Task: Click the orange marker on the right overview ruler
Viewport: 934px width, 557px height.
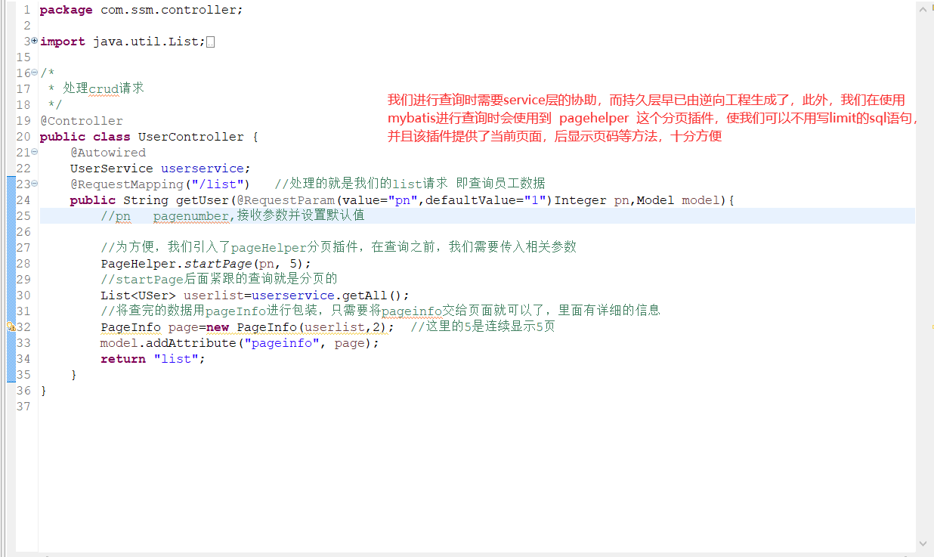Action: 931,326
